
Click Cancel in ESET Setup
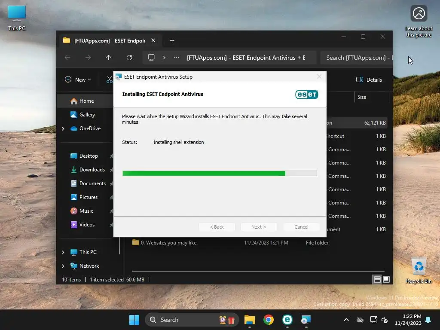[301, 227]
